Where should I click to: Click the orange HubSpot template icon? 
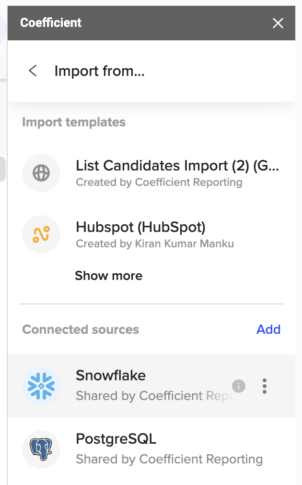(41, 234)
